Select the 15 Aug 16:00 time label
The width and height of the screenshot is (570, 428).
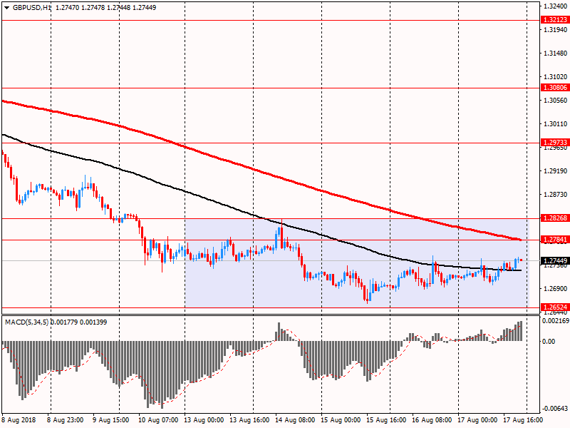pyautogui.click(x=386, y=420)
